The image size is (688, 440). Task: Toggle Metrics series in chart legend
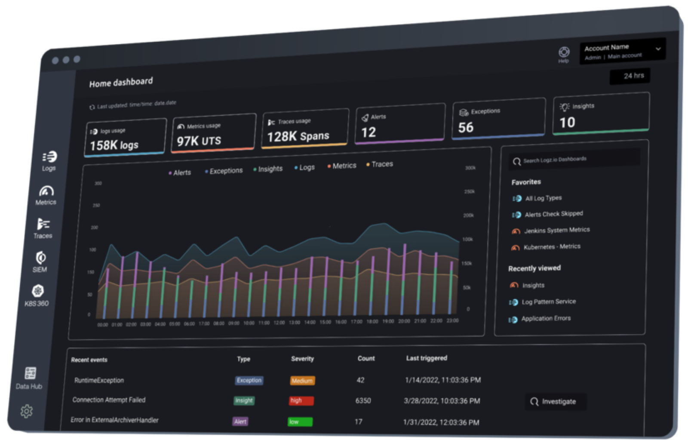[x=342, y=166]
